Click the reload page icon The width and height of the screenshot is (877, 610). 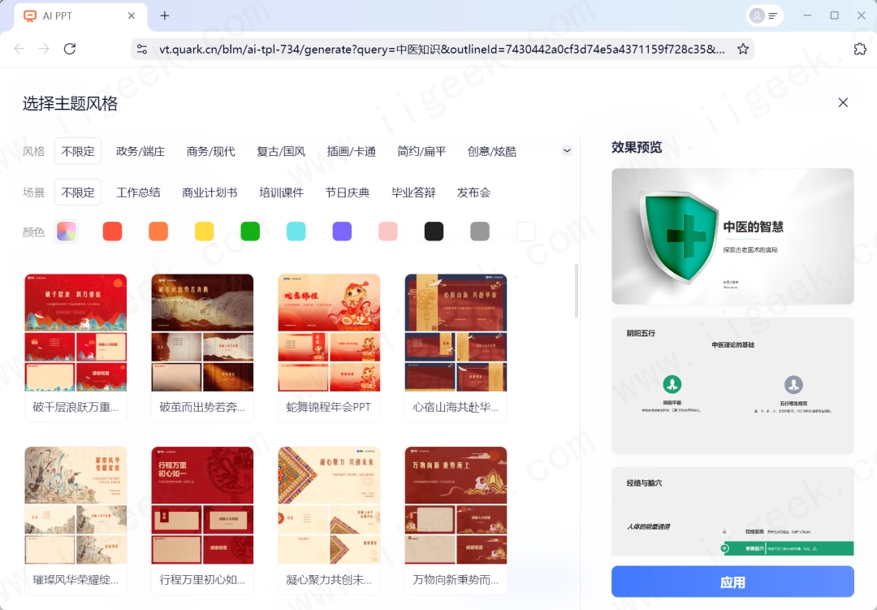[69, 49]
